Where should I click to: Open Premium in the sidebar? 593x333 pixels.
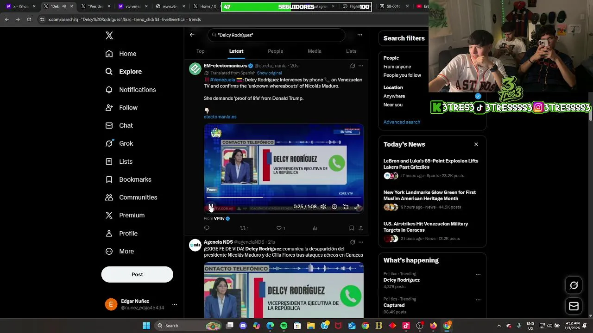125,216
